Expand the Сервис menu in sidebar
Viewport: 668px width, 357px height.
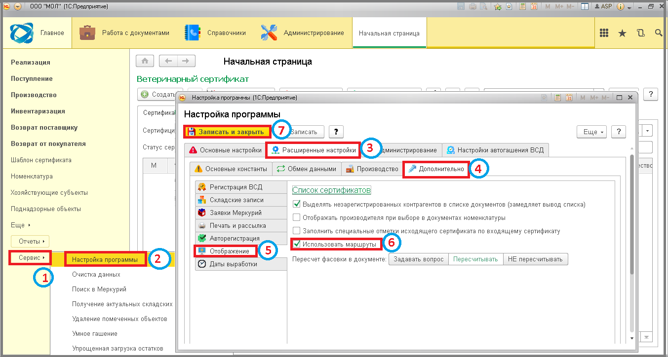31,257
